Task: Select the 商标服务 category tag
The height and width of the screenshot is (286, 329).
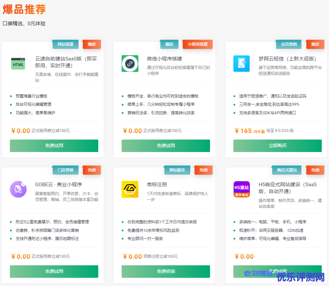Action: click(x=177, y=170)
